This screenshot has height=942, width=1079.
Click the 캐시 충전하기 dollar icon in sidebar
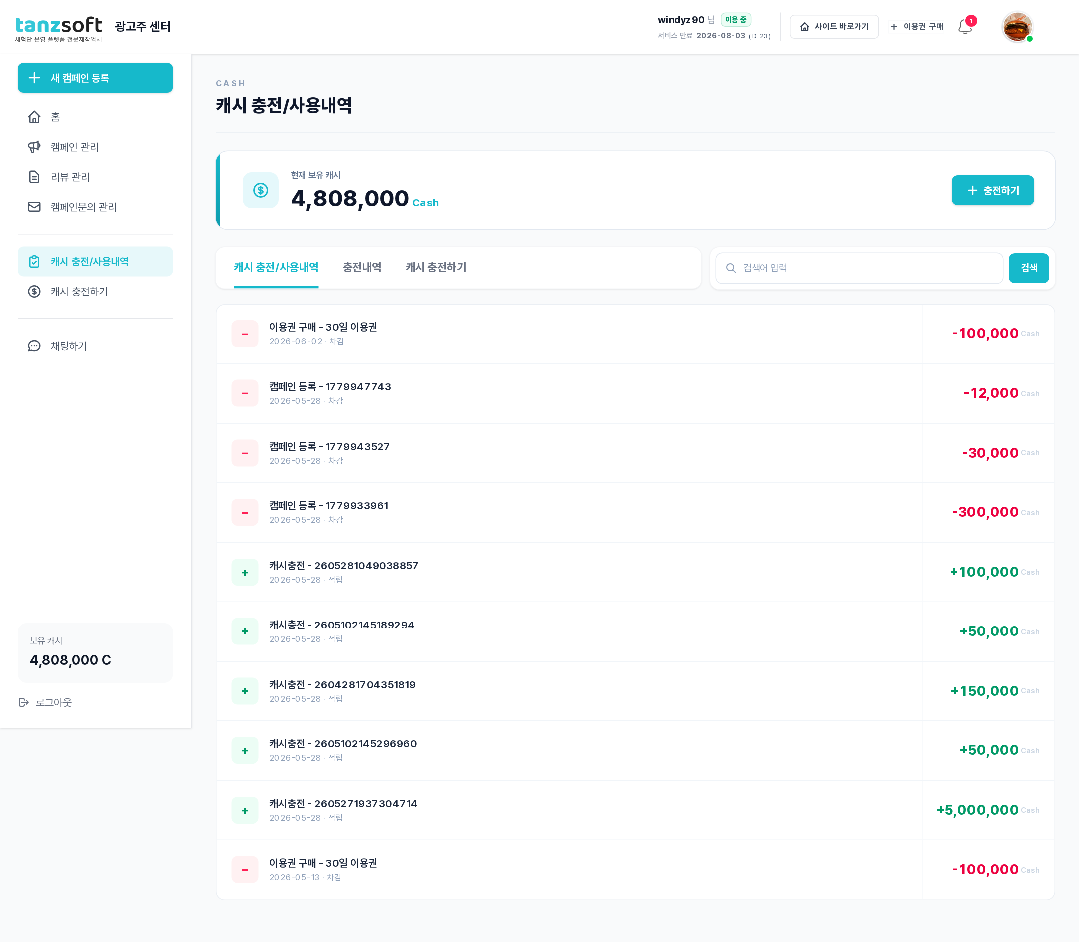(x=34, y=291)
